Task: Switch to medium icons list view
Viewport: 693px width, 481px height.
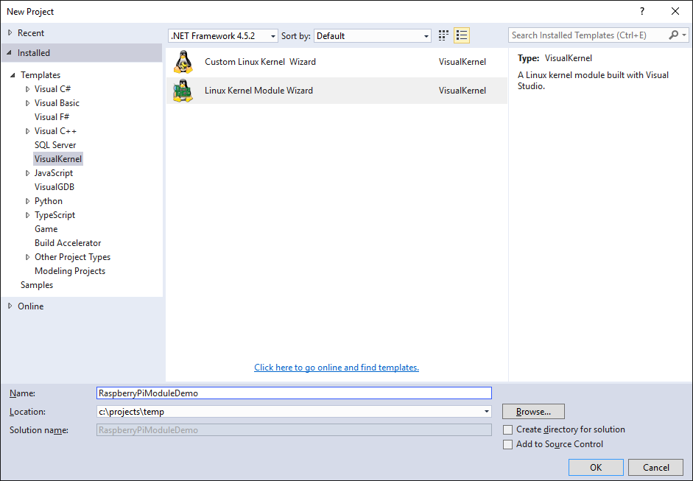Action: point(462,35)
